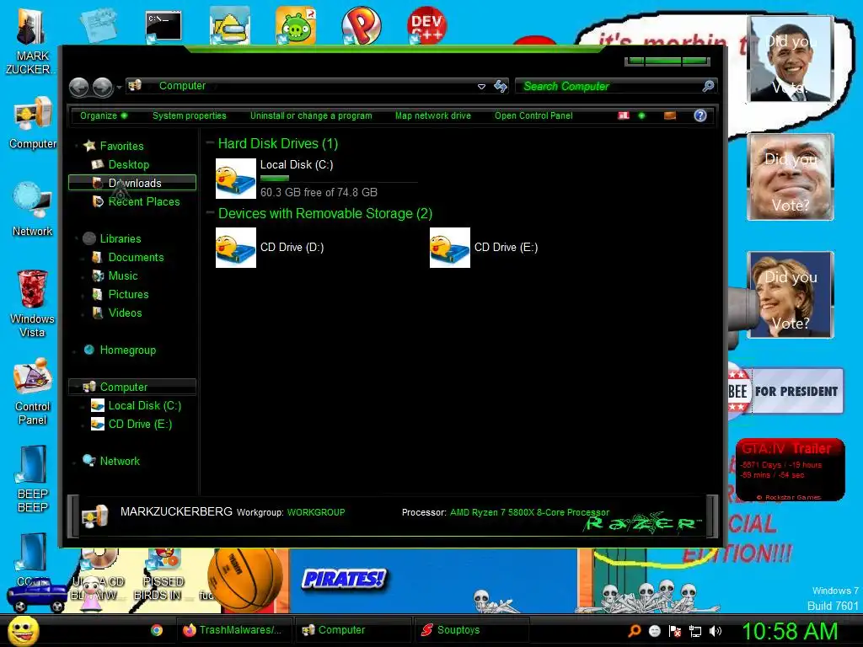Click the Local Disk (C:) free space bar
The image size is (863, 647).
point(339,179)
